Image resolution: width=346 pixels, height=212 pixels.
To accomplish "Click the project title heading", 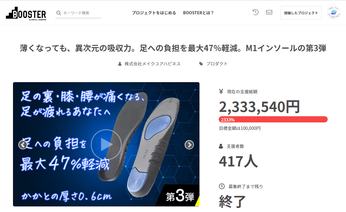I will pyautogui.click(x=173, y=48).
